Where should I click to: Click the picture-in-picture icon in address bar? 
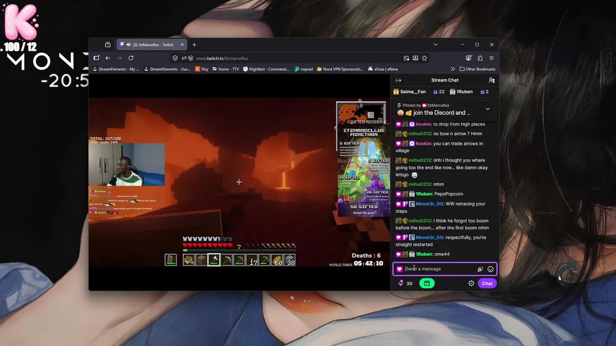click(406, 58)
